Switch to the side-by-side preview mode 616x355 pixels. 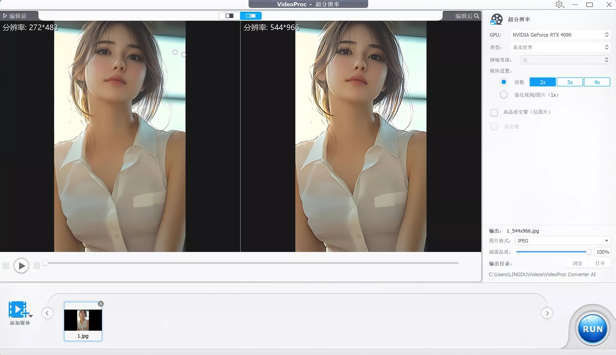coord(251,16)
